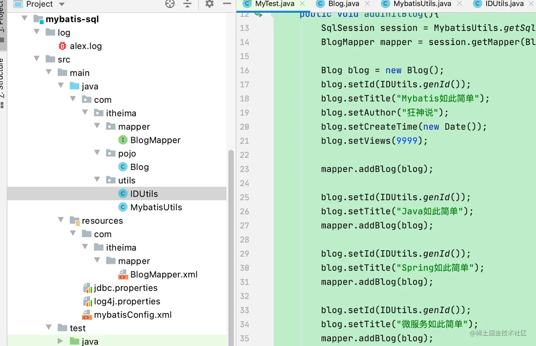This screenshot has height=346, width=536.
Task: Click the blue java source folder under main
Action: pos(74,86)
